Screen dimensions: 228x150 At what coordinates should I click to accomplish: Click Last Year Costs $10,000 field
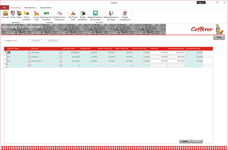point(71,61)
